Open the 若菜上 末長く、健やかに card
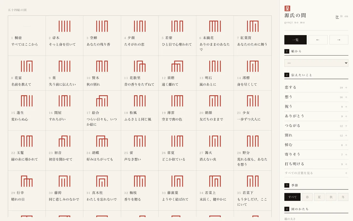The height and width of the screenshot is (221, 353). (215, 191)
